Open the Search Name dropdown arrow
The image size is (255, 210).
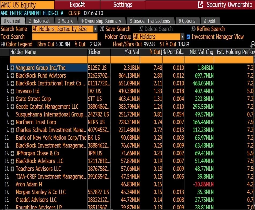[95, 29]
